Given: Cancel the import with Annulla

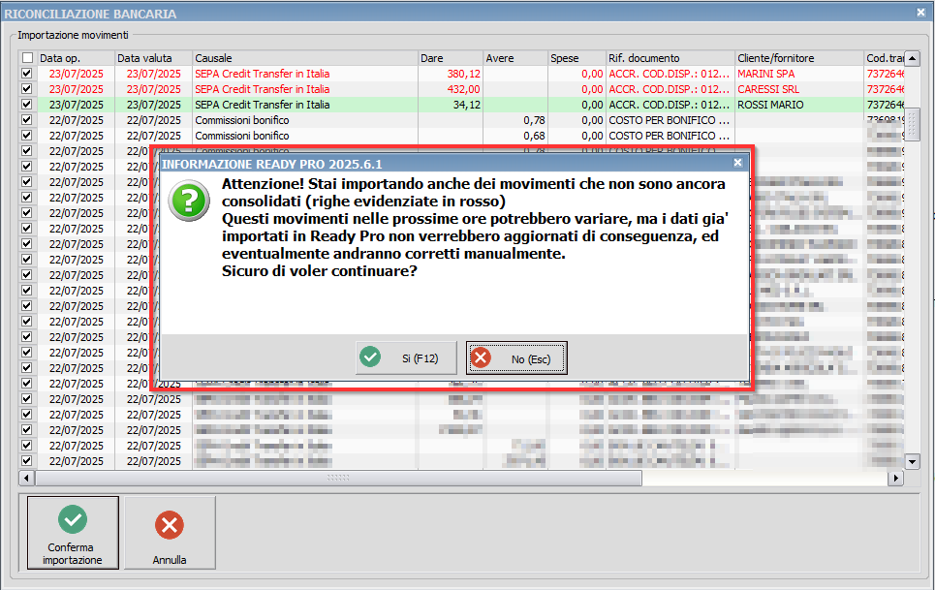Looking at the screenshot, I should [170, 533].
